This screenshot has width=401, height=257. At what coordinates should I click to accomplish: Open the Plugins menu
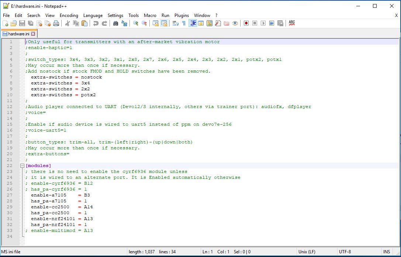(x=182, y=15)
